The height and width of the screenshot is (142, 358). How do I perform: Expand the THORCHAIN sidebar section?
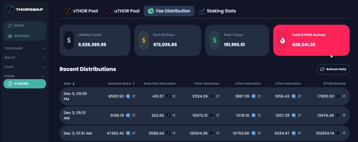click(x=24, y=48)
